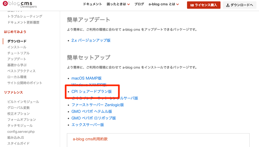Image resolution: width=259 pixels, height=147 pixels.
Task: Open the ブログ menu item
Action: click(x=139, y=4)
